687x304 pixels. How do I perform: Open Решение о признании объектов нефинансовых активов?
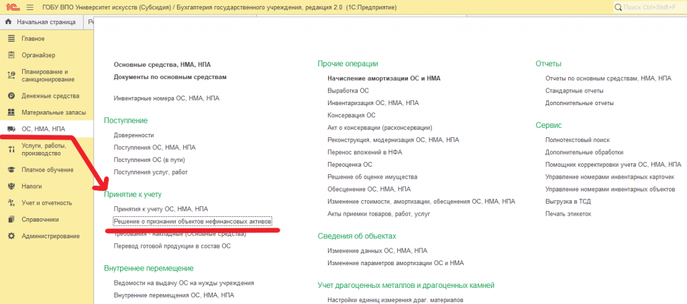click(193, 222)
